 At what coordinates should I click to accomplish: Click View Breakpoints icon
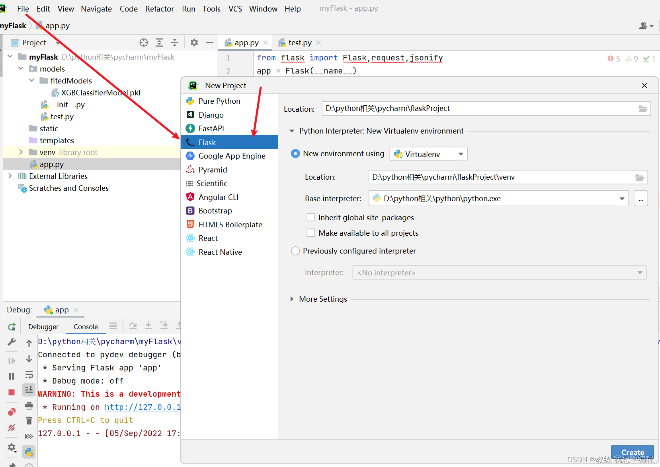[x=12, y=412]
